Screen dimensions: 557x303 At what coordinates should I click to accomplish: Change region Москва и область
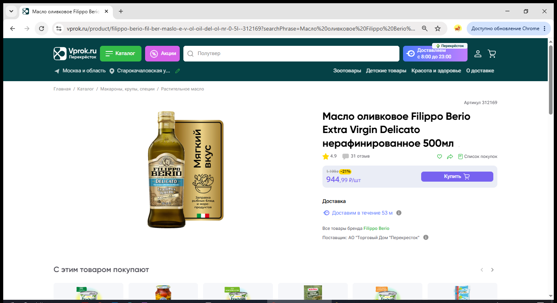[80, 71]
